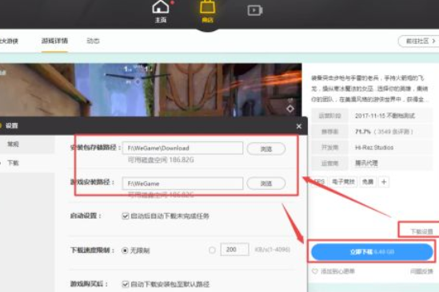Open the 下载设置 link
Viewport: 439px width, 292px height.
[421, 231]
